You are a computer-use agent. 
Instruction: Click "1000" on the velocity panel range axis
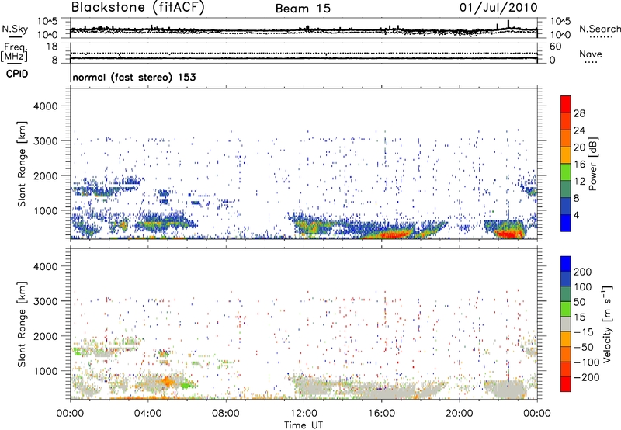click(46, 371)
